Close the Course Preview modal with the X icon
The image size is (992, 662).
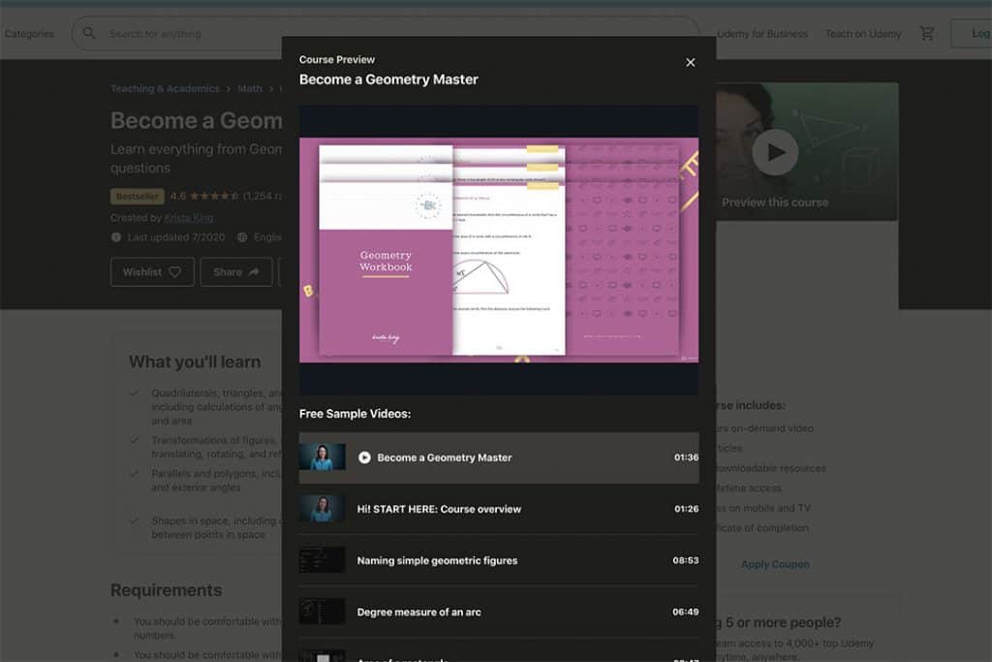691,62
